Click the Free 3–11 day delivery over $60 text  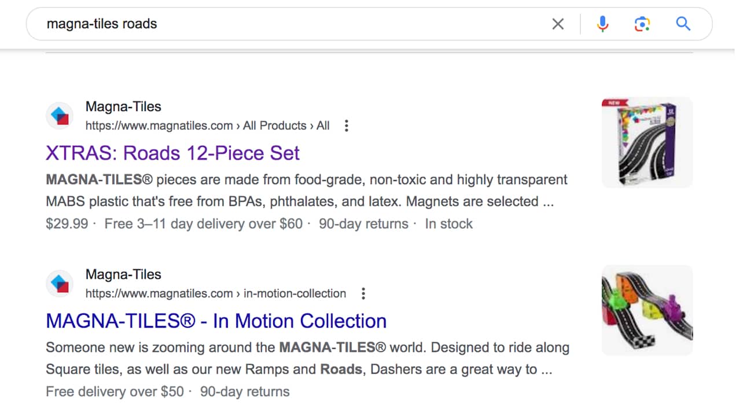click(x=204, y=224)
